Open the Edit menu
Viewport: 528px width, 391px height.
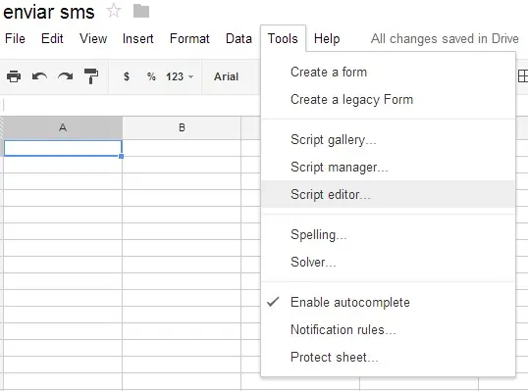pyautogui.click(x=52, y=38)
